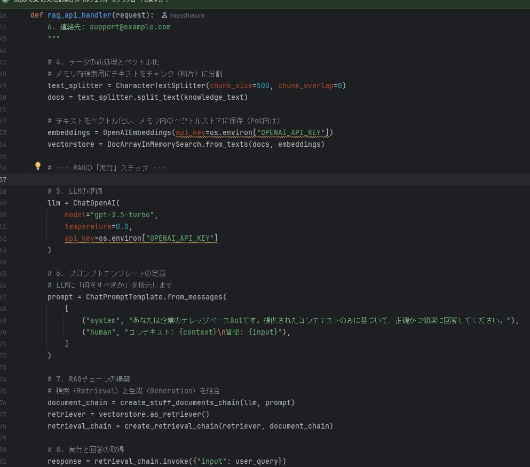Click the person icon beside miyoshiakira
This screenshot has height=467, width=530.
[x=164, y=15]
